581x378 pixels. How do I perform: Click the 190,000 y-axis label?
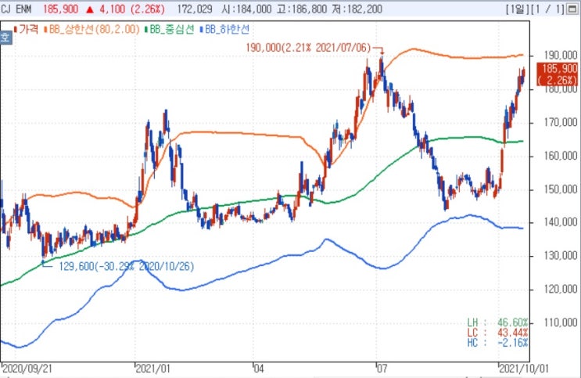click(x=561, y=56)
